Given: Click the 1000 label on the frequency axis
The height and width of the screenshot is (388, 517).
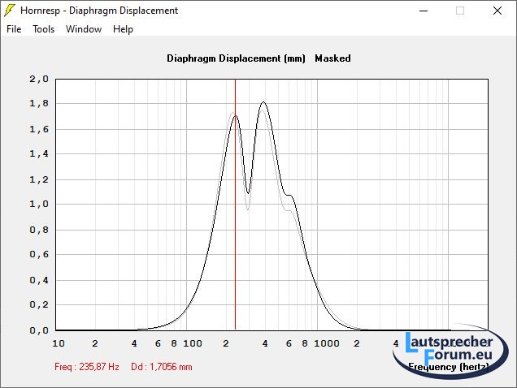Looking at the screenshot, I should coord(327,343).
